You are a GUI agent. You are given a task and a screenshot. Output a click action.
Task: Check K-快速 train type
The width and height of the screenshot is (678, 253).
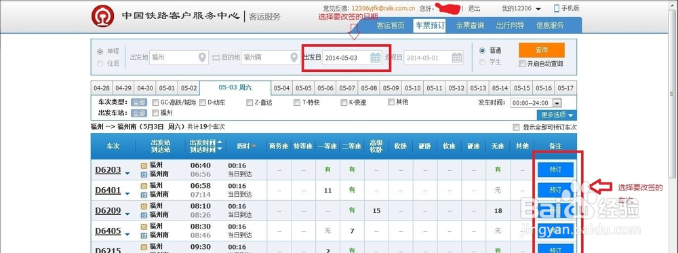[x=344, y=103]
